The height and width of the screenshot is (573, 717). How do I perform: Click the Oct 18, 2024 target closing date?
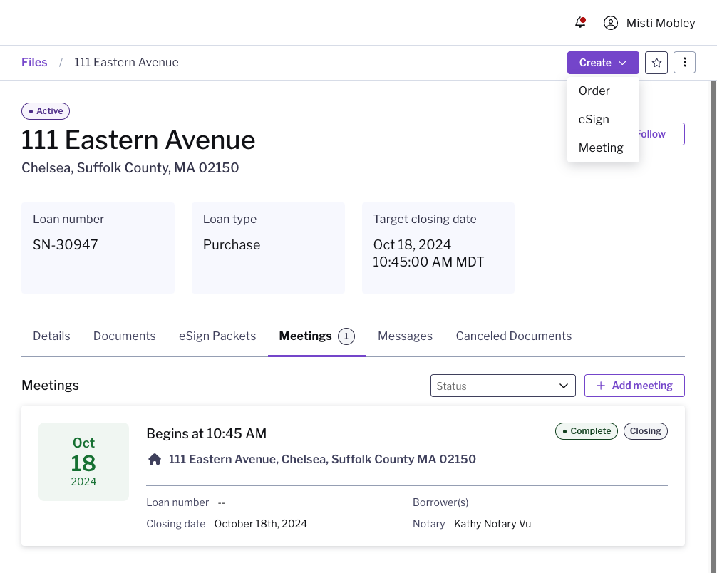428,253
